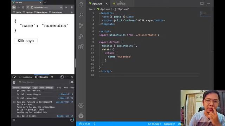
Task: Toggle the split console editor icon
Action: [x=72, y=120]
